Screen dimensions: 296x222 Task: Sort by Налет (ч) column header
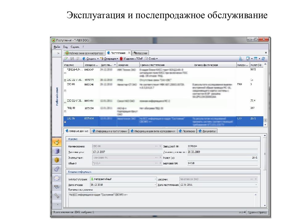click(256, 65)
